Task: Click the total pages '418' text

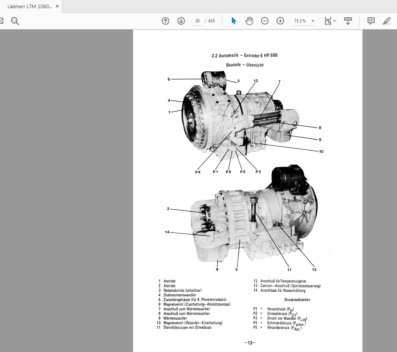Action: click(211, 21)
